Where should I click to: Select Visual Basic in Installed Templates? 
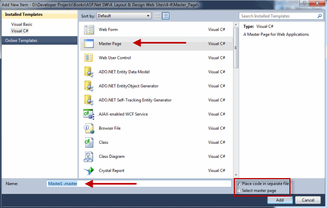point(22,25)
